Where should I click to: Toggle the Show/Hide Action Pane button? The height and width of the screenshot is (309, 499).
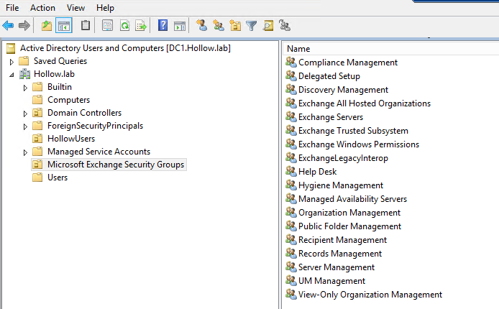coord(180,26)
